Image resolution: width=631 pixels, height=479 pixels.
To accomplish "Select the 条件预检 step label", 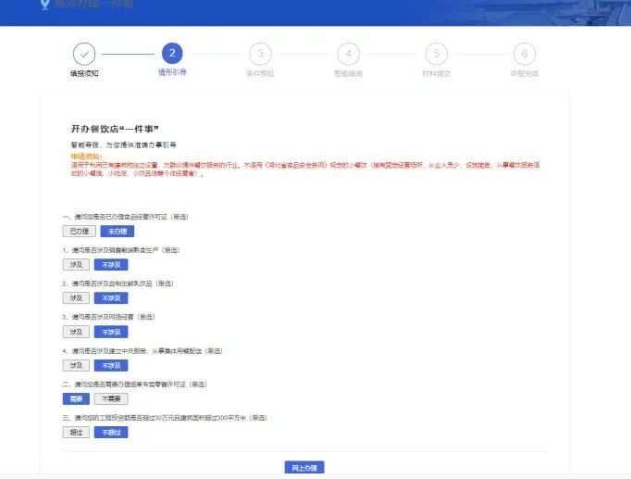I will 260,74.
